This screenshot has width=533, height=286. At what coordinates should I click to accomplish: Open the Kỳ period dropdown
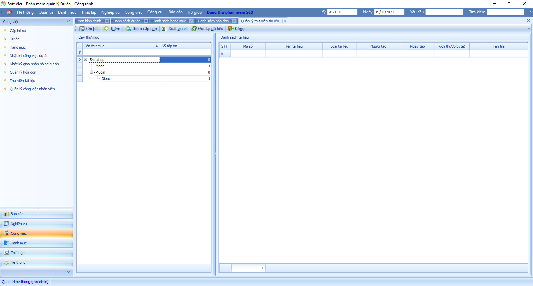[355, 12]
